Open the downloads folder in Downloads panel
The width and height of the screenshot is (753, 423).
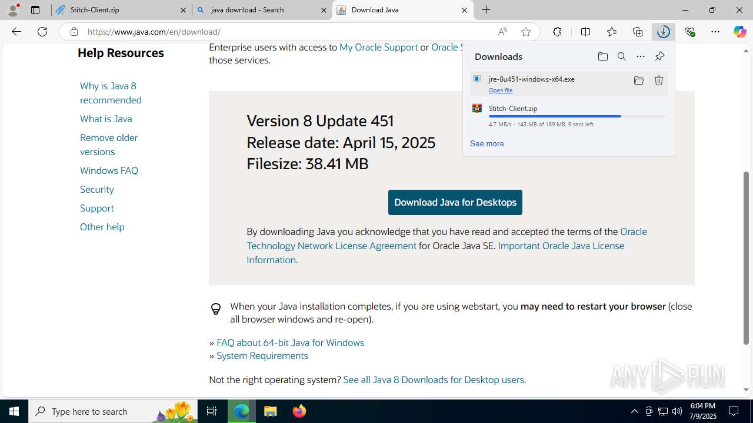(x=602, y=56)
